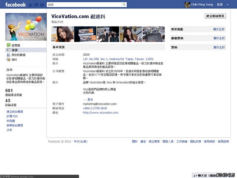Show all in 贊助 section
This screenshot has width=237, height=178.
[x=219, y=47]
